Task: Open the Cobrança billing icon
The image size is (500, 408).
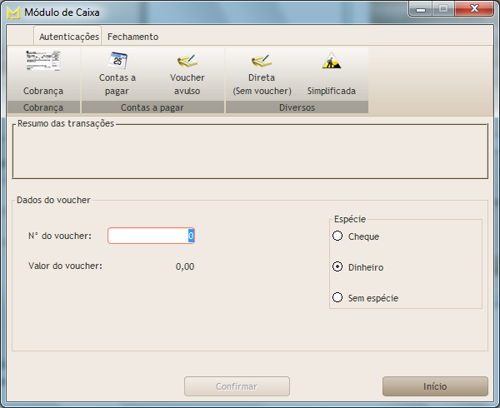Action: pos(42,62)
